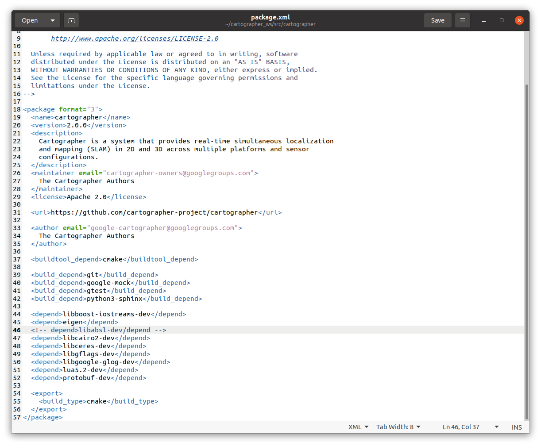Click the commented libabsl-dev line
The height and width of the screenshot is (446, 541).
click(99, 330)
